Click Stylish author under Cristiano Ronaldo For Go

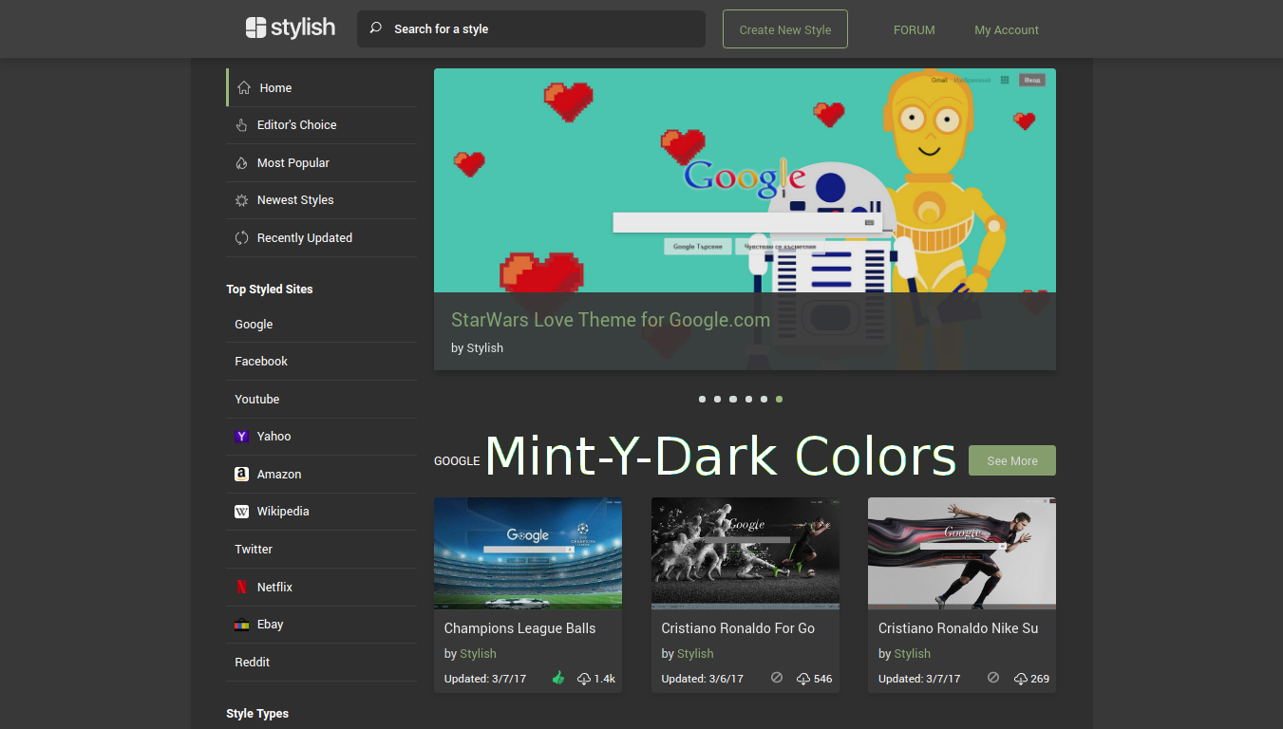click(x=695, y=654)
